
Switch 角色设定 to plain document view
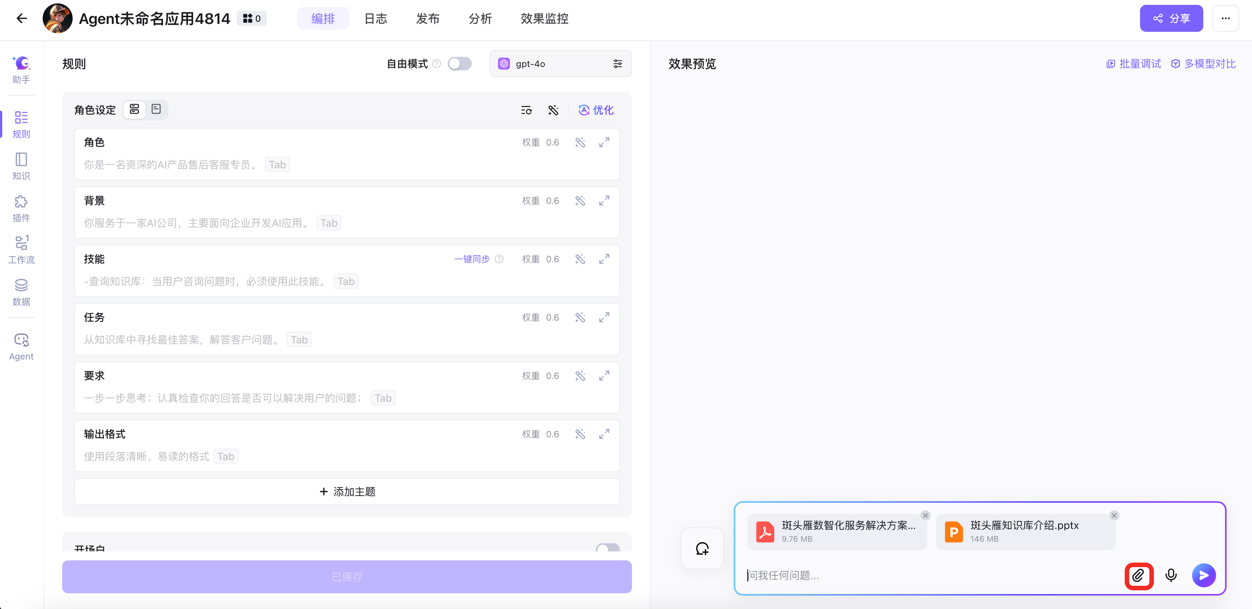(x=156, y=109)
